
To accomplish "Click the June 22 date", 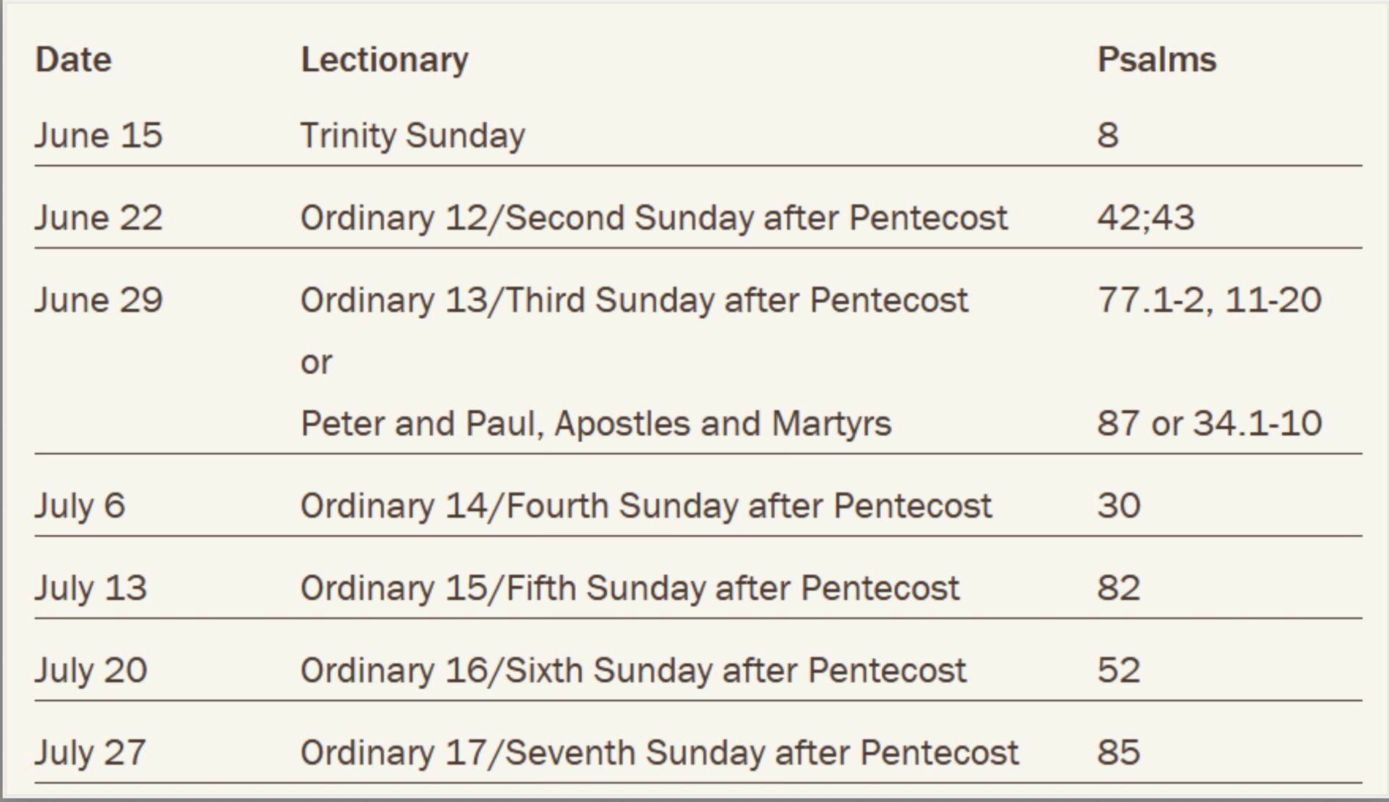I will (98, 218).
